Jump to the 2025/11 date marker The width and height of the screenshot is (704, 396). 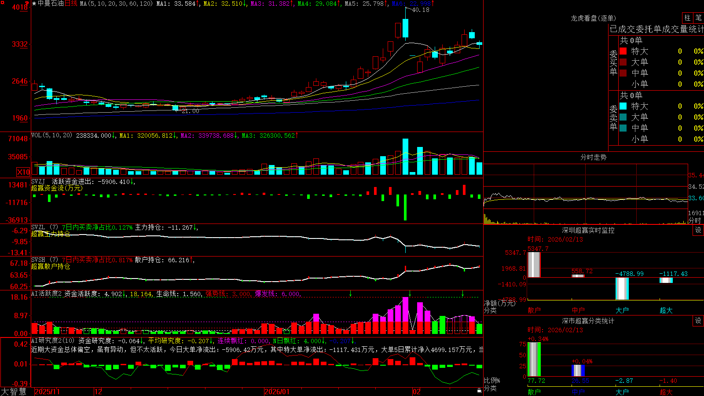[47, 392]
